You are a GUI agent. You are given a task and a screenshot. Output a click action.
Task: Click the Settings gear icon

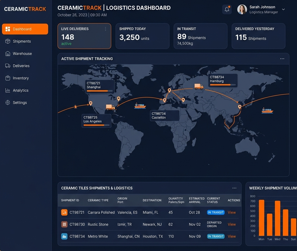tap(8, 102)
